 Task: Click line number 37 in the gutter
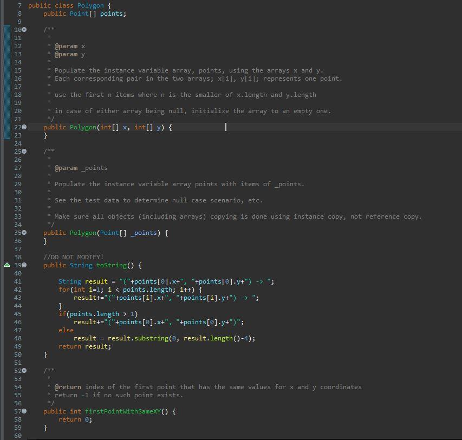click(x=18, y=249)
